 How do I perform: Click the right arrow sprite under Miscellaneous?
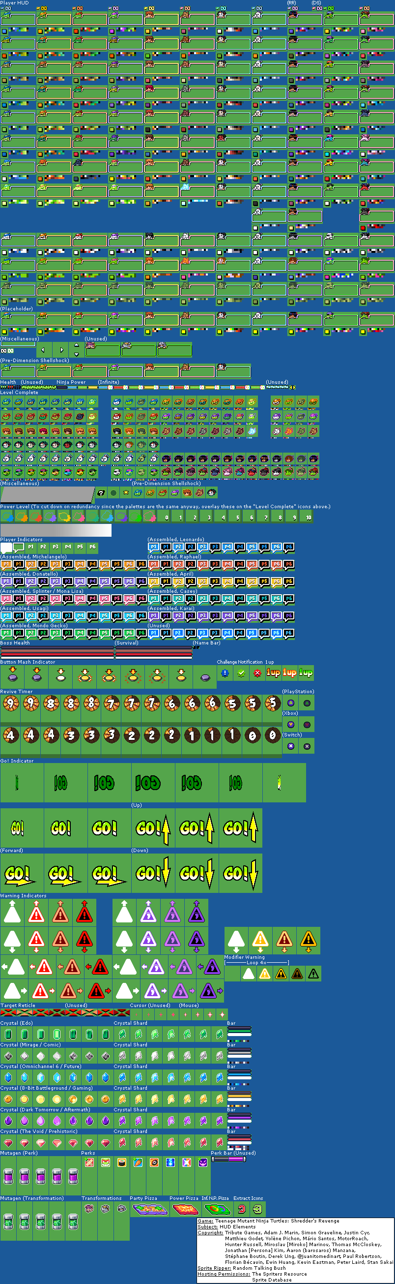tap(61, 350)
